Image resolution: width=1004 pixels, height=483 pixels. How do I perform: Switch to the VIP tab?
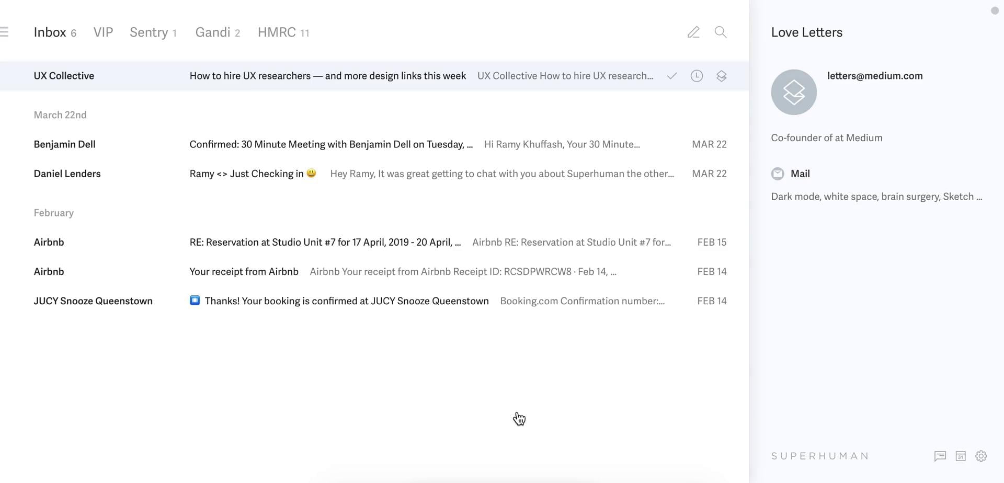[x=103, y=32]
